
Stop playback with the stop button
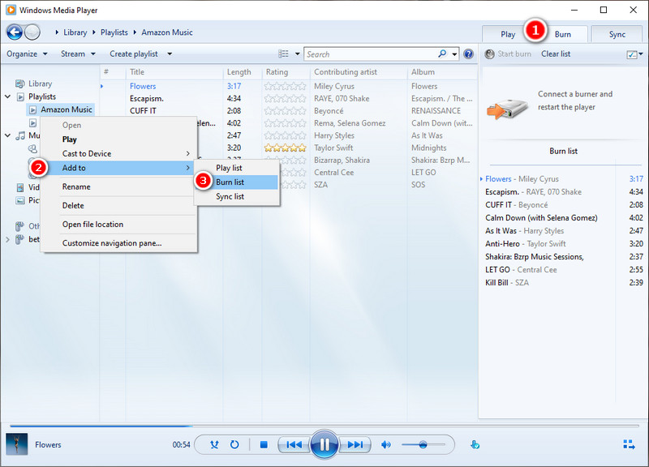[264, 444]
